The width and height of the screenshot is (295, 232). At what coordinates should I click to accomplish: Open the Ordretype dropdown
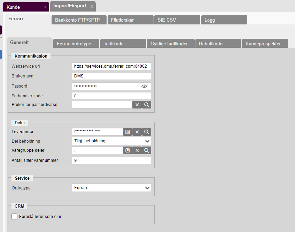(111, 188)
